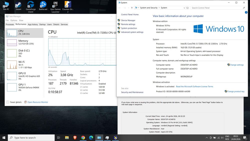Select Disk 0 (C:) performance item

[24, 53]
